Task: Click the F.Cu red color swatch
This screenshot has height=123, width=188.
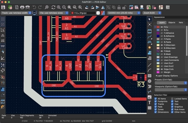Action: pos(158,27)
